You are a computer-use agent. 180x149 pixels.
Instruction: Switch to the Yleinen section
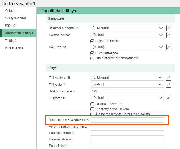click(x=10, y=11)
